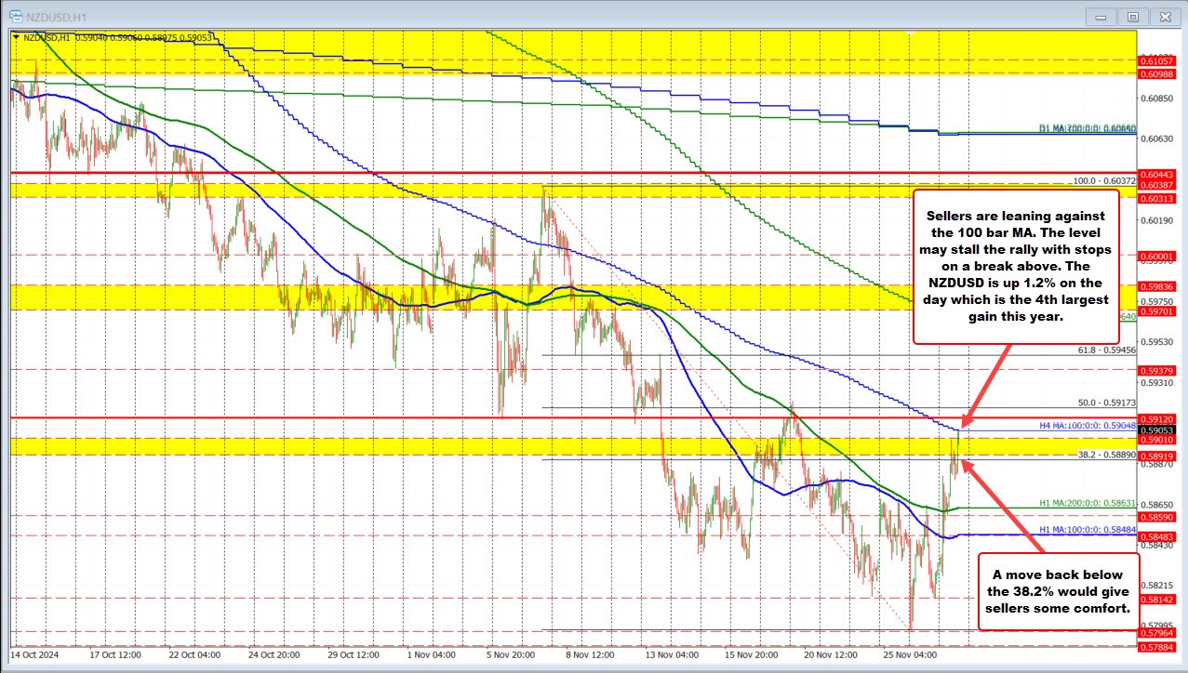Select the 0.58919 red price label
Viewport: 1188px width, 673px height.
[1155, 455]
